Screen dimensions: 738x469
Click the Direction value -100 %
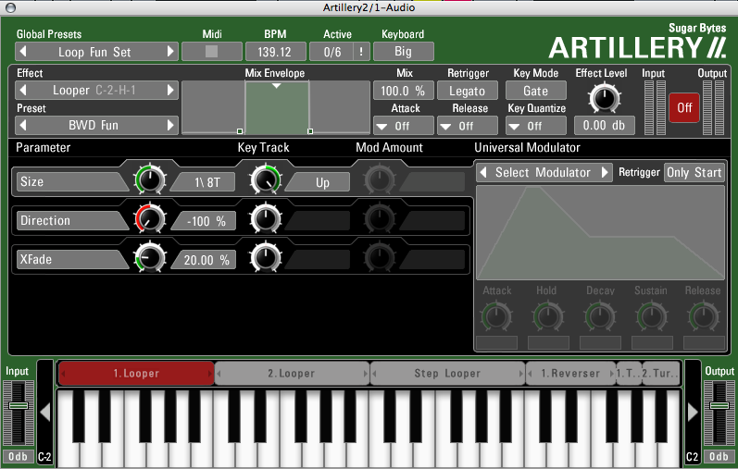[x=204, y=220]
